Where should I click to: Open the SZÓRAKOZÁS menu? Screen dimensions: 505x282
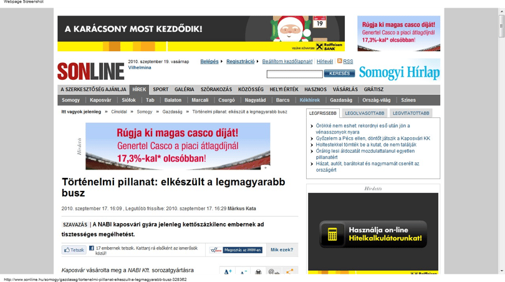click(x=216, y=90)
